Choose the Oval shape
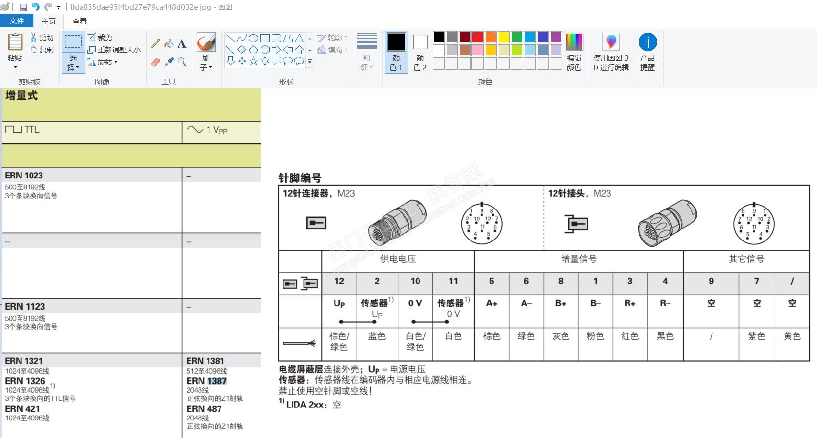Viewport: 817px width, 438px height. click(x=253, y=39)
